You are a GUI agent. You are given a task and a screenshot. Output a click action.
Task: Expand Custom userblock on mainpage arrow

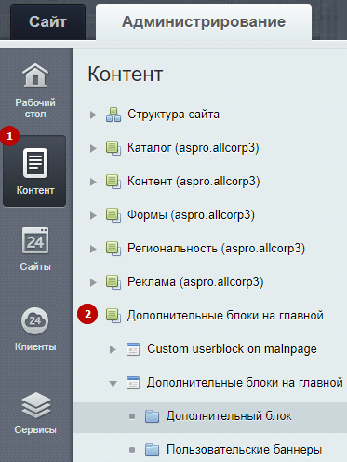point(113,349)
